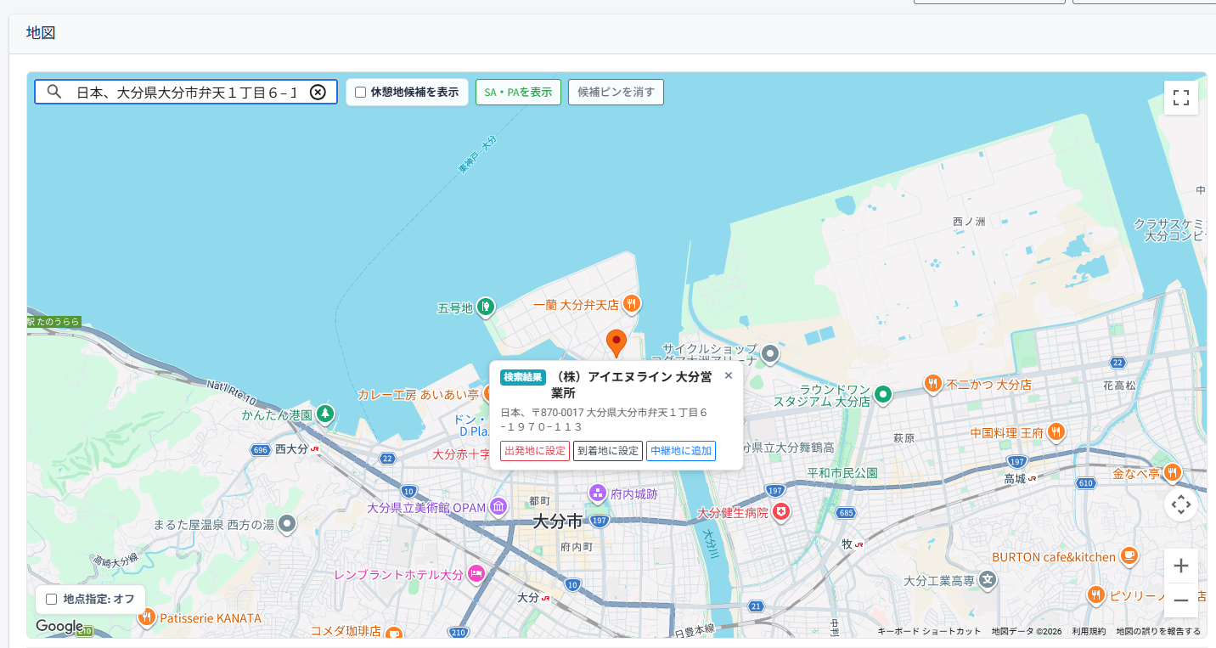Select the 五号地 port marker
Image resolution: width=1216 pixels, height=648 pixels.
tap(485, 307)
